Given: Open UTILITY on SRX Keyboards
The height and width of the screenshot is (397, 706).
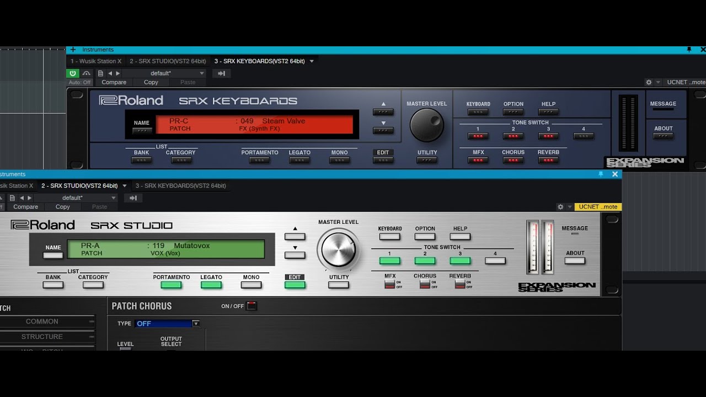Looking at the screenshot, I should pos(427,160).
